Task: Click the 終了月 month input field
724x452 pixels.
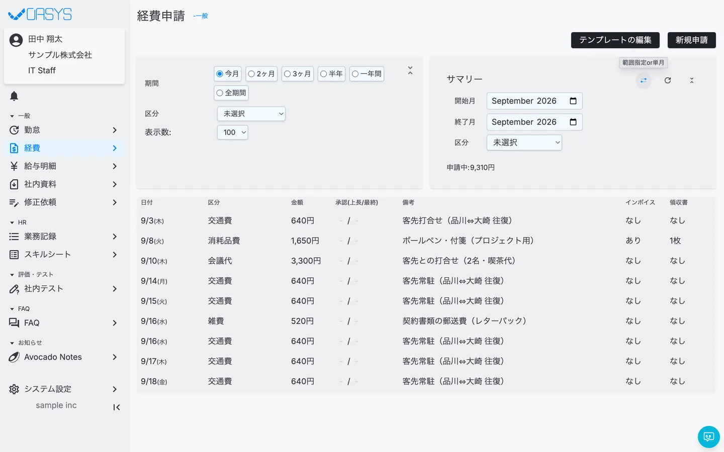Action: pos(534,122)
